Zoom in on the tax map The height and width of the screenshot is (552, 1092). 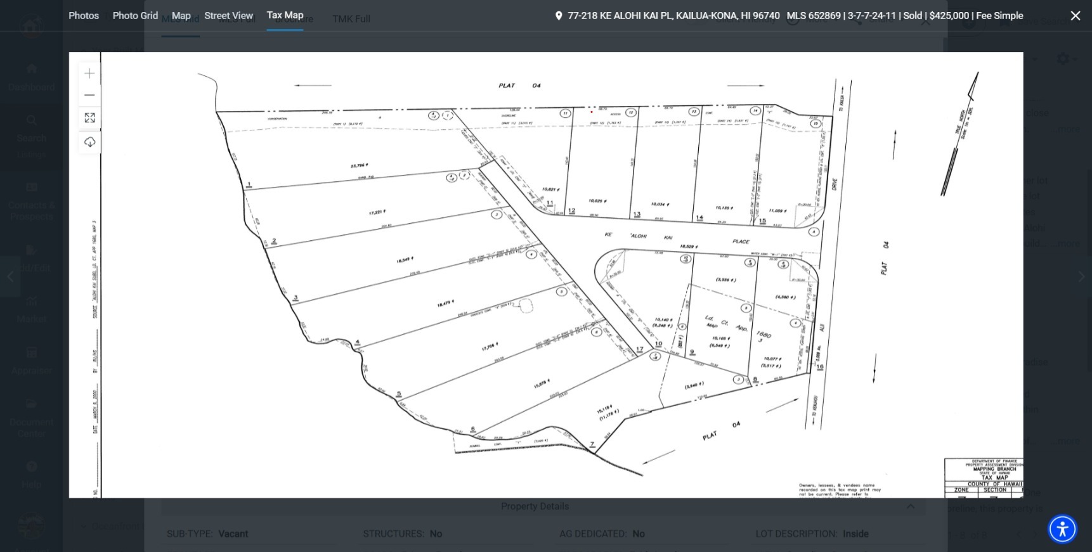[89, 74]
